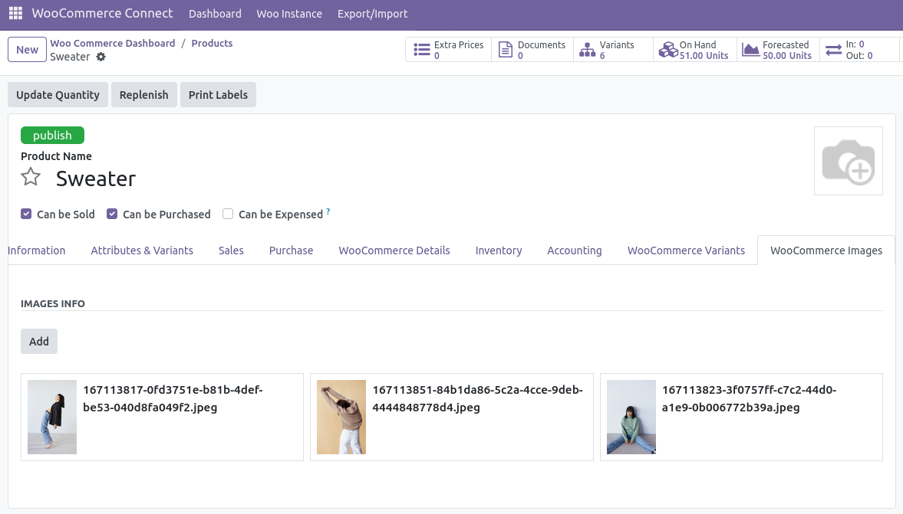Open the apps grid menu icon
Viewport: 903px width, 514px height.
(x=15, y=14)
